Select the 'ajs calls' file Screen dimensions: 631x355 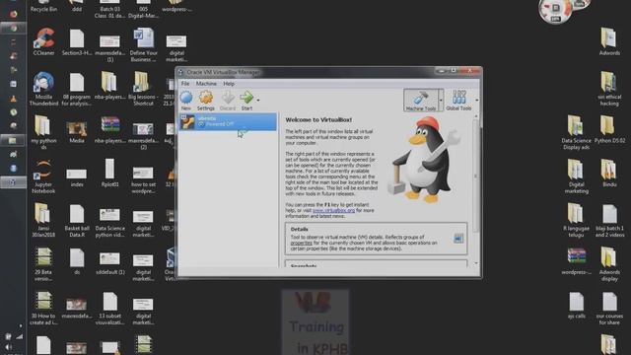tap(576, 306)
